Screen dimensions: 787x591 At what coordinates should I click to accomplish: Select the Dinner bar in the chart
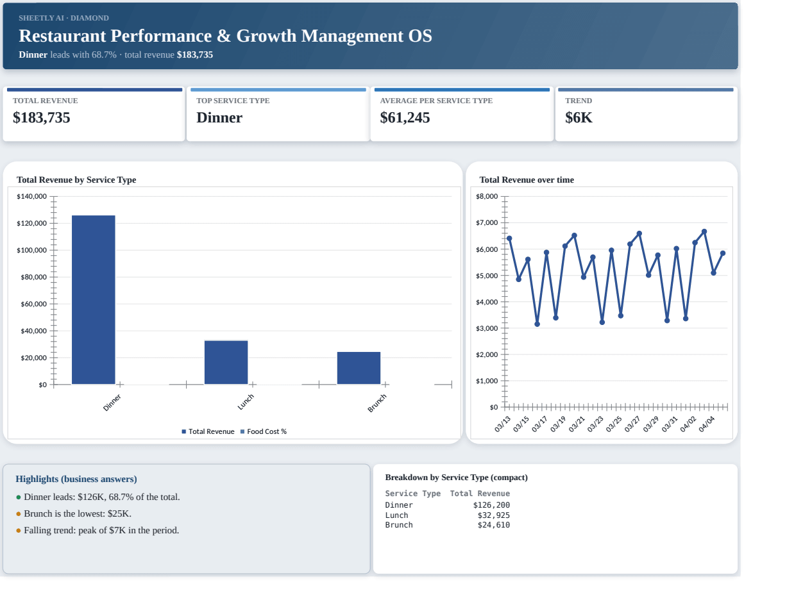[x=94, y=300]
